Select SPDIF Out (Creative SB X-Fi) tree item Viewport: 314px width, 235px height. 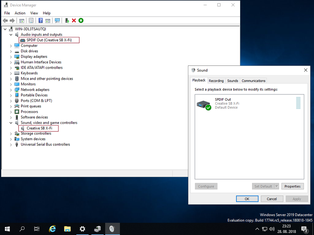49,40
